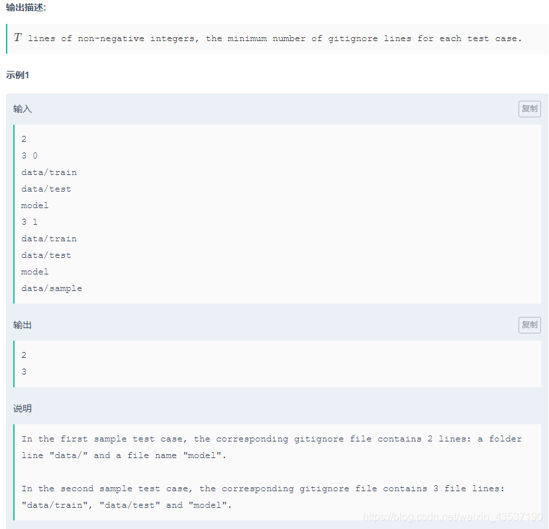Click the explanation line starting 'In the second sample'
Image resolution: width=549 pixels, height=529 pixels.
[x=263, y=489]
